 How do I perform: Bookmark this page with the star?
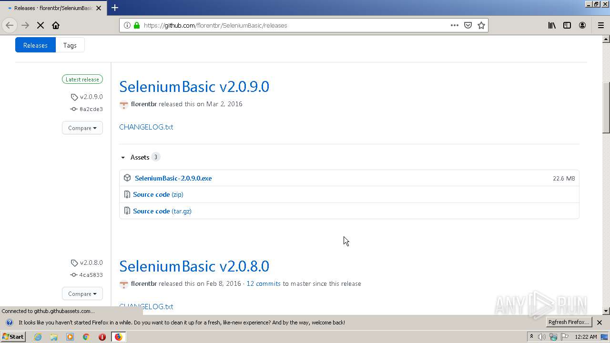481,25
